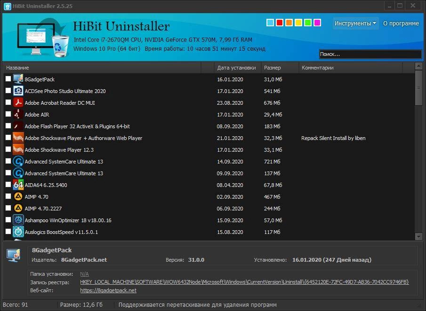Click the AIMP 4.70 icon
This screenshot has height=311, width=426.
(x=18, y=196)
